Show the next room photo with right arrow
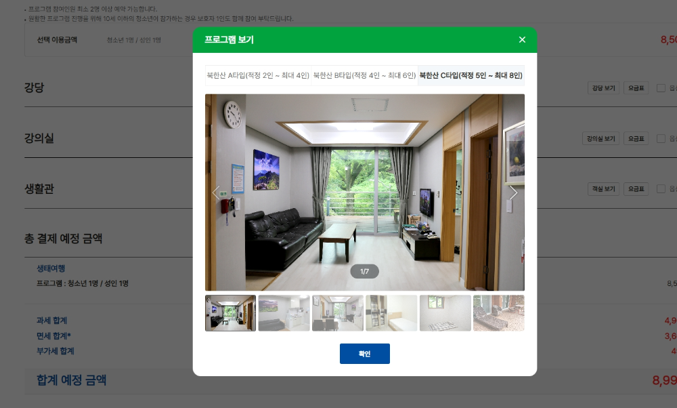677x408 pixels. coord(513,192)
